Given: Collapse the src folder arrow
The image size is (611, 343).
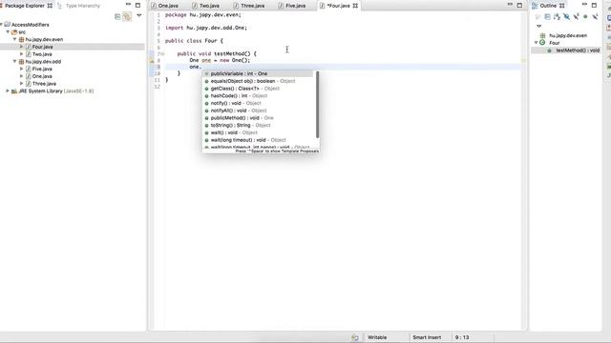Looking at the screenshot, I should (8, 31).
